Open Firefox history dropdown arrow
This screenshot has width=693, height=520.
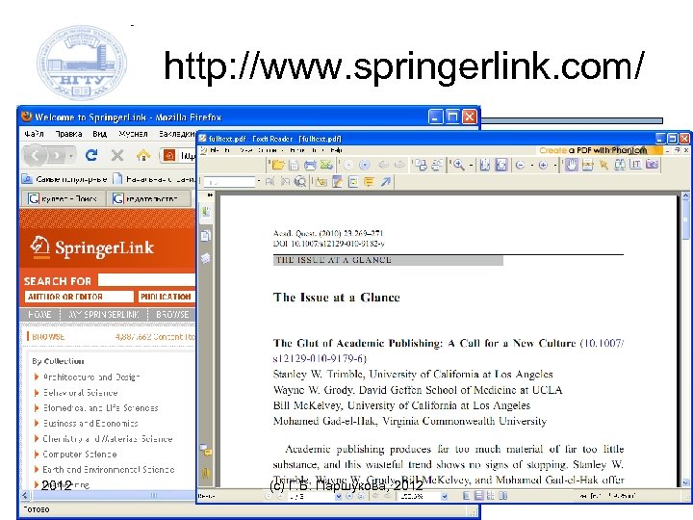70,156
